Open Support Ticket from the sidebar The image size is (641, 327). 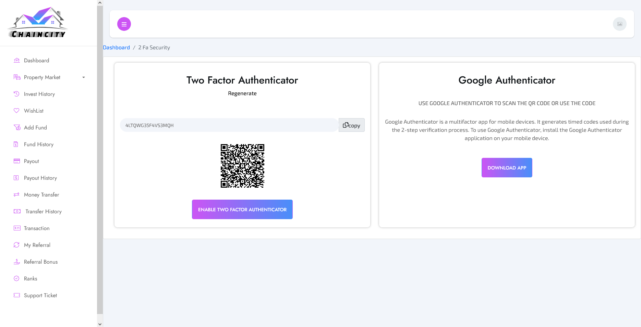coord(40,295)
